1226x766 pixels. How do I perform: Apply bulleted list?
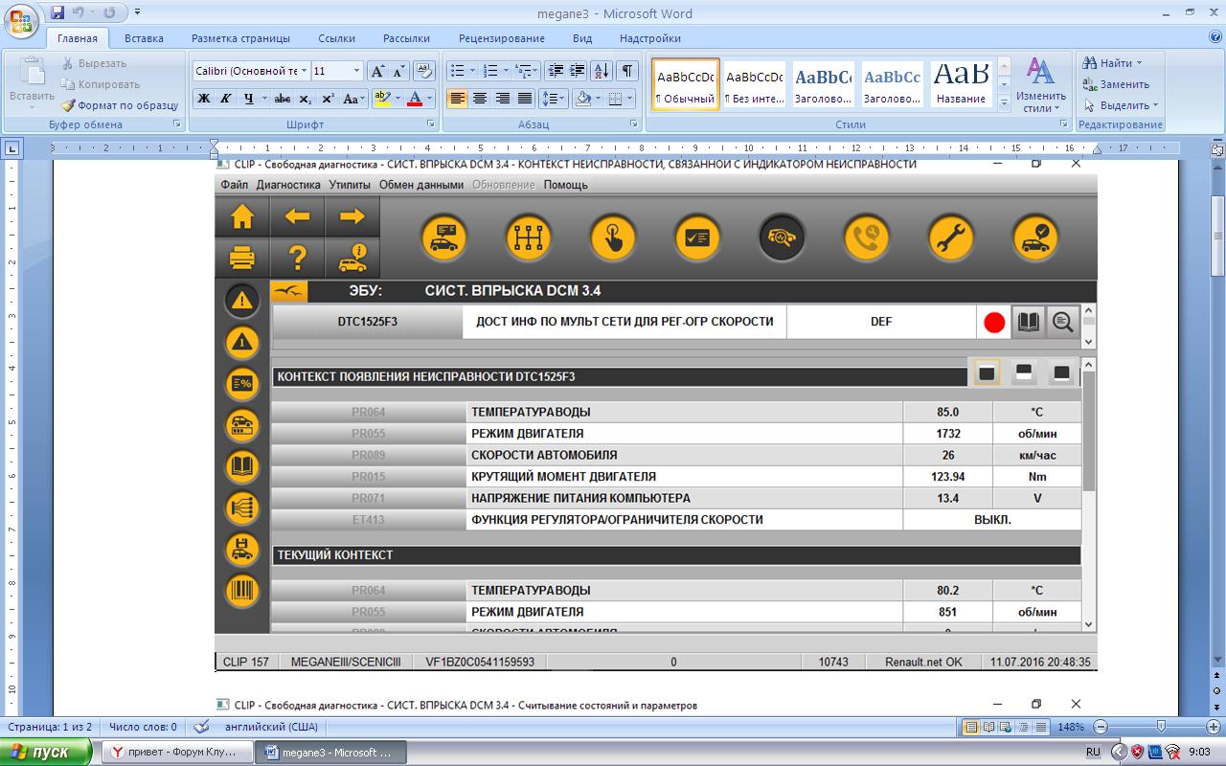click(x=457, y=71)
